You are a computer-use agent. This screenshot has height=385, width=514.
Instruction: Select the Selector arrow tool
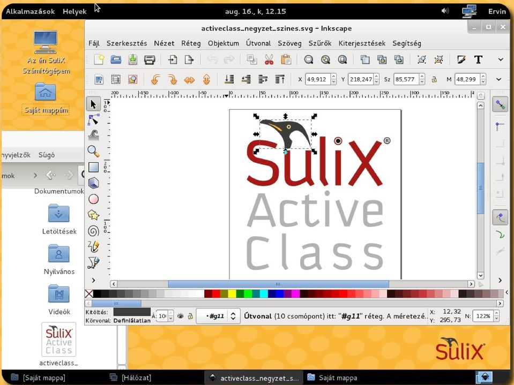click(x=93, y=104)
